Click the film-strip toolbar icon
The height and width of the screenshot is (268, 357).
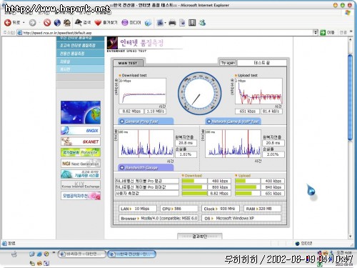(192, 23)
